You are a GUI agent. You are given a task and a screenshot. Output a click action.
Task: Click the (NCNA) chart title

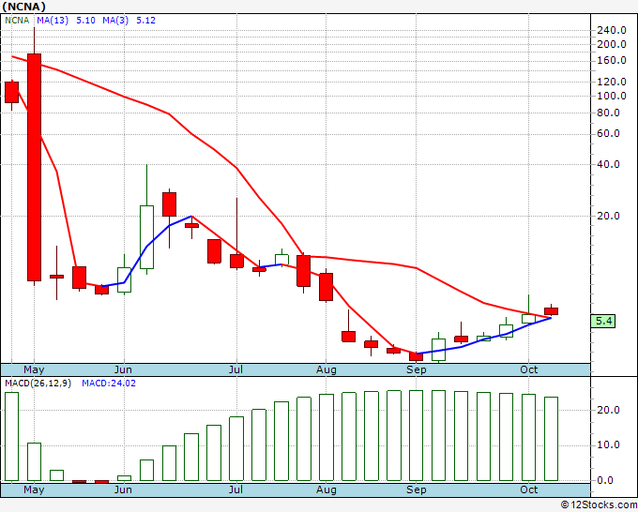click(23, 7)
